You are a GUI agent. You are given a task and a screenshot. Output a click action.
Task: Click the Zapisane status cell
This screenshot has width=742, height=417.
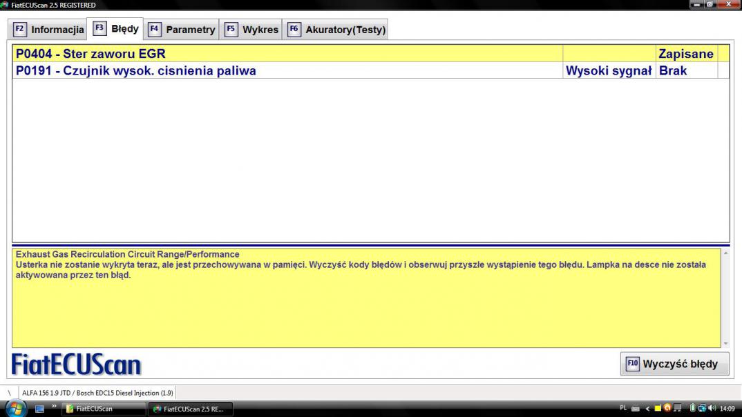click(x=686, y=53)
